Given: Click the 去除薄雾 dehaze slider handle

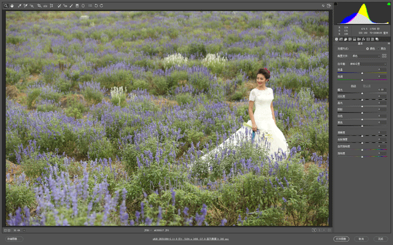Looking at the screenshot, I should pos(362,143).
